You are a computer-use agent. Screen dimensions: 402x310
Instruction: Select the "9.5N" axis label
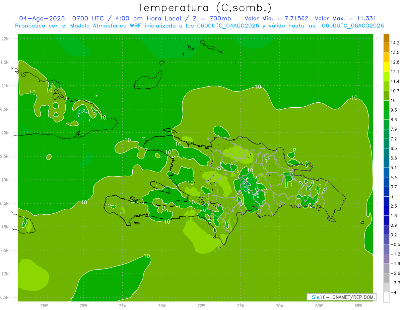pos(5,157)
